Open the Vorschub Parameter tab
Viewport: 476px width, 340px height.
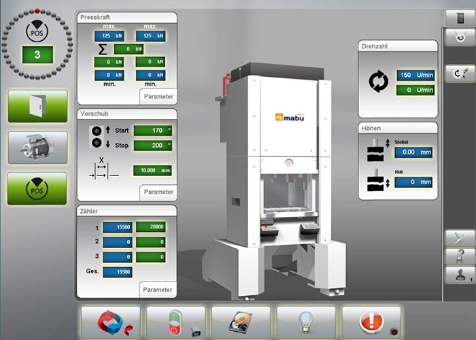coord(158,192)
